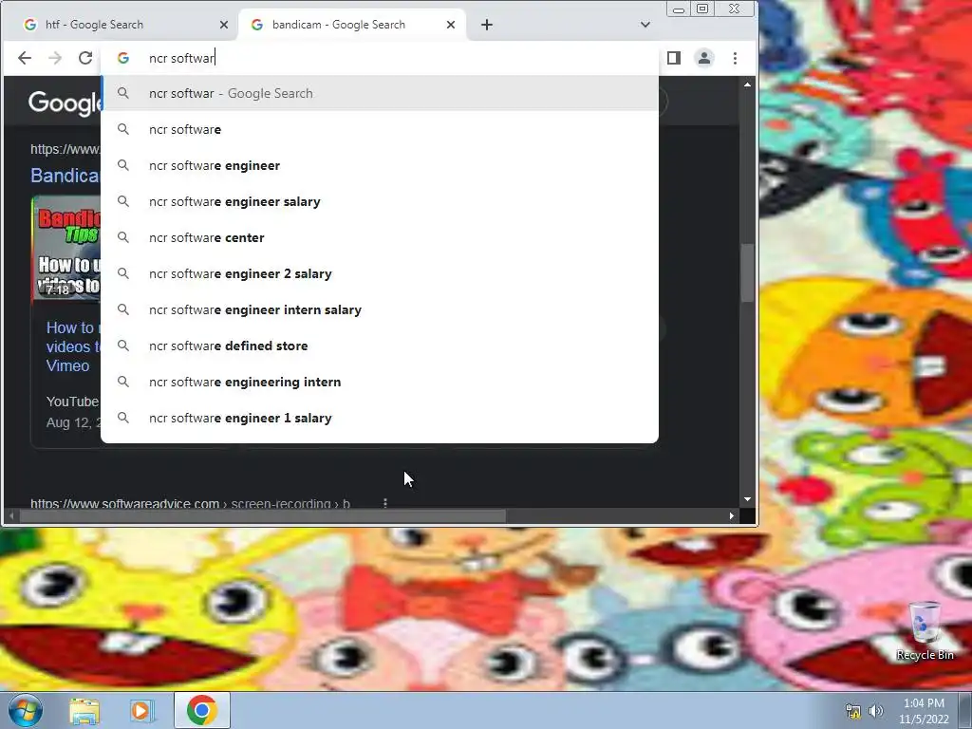Minimize the Chrome window
The image size is (972, 729).
point(679,9)
